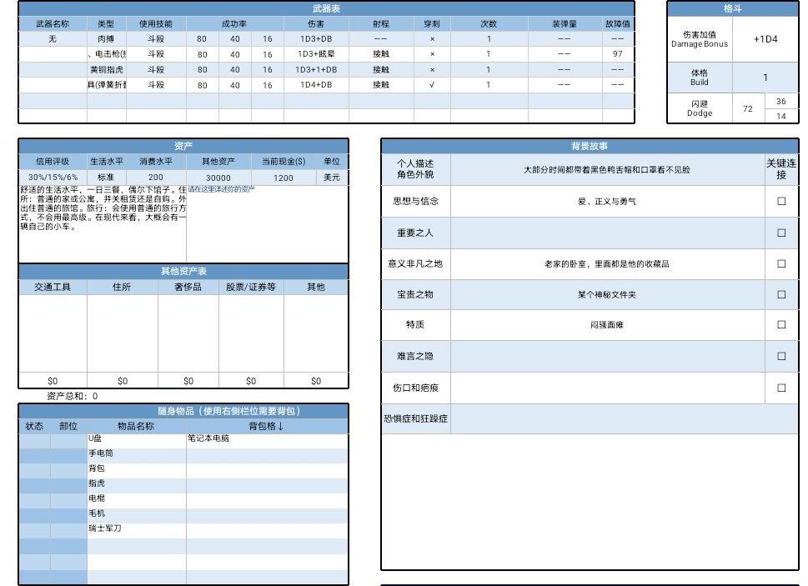Click the Dodge value 72 cell
The height and width of the screenshot is (586, 808).
point(747,108)
